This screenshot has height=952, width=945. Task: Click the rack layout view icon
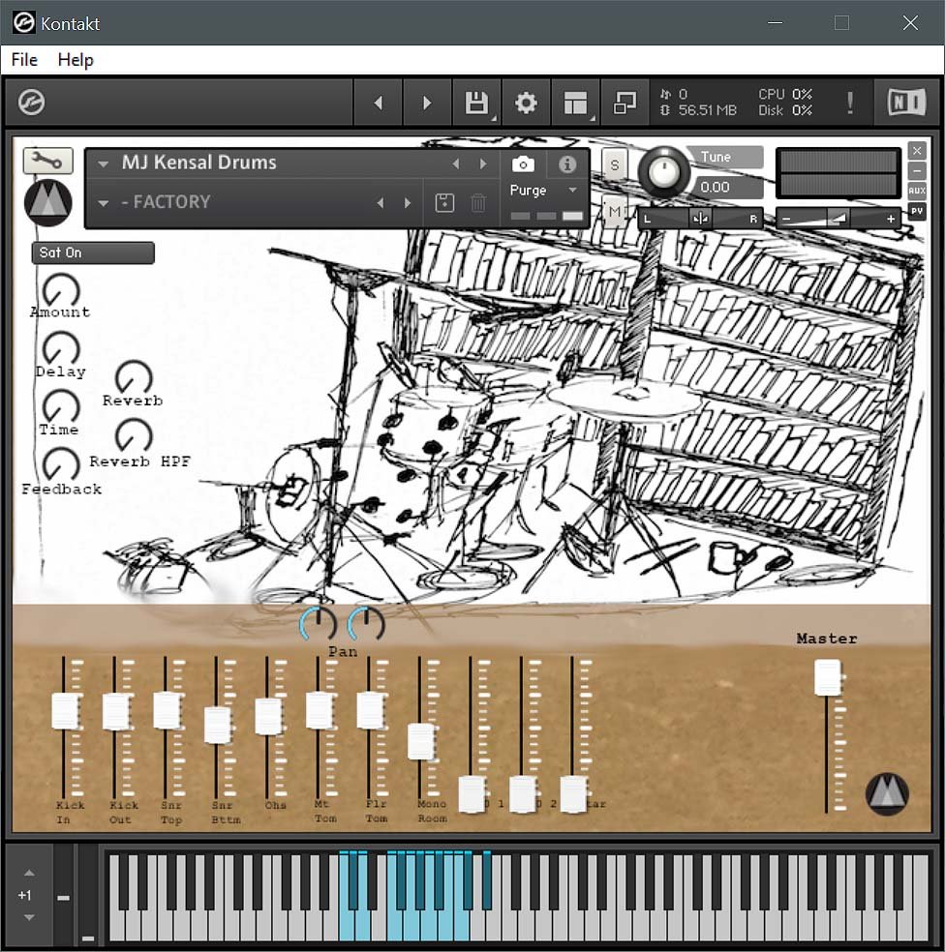click(576, 103)
